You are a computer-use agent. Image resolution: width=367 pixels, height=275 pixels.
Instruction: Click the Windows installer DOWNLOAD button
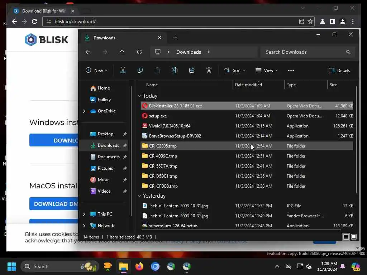[54, 140]
